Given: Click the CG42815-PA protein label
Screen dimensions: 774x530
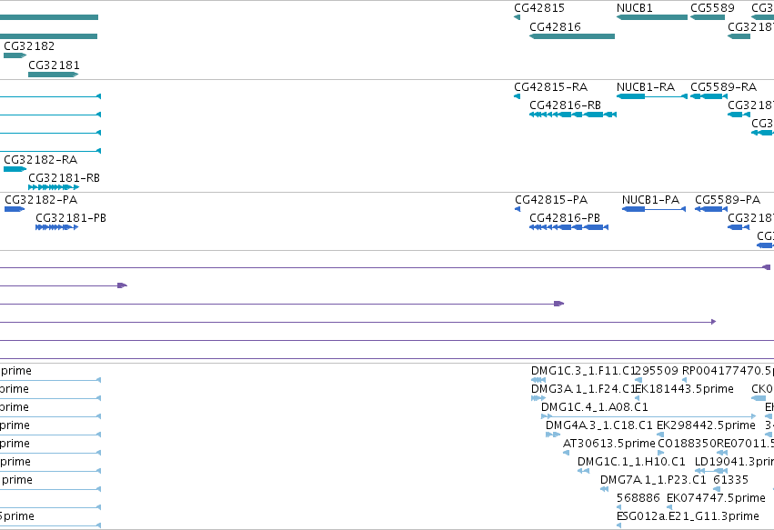Looking at the screenshot, I should pos(551,200).
